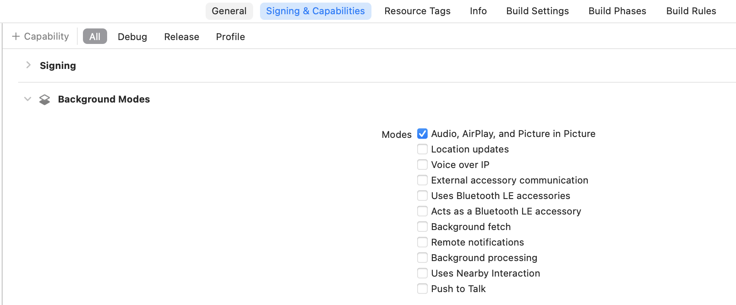This screenshot has width=736, height=305.
Task: Check Uses Nearby Interaction
Action: pos(422,273)
